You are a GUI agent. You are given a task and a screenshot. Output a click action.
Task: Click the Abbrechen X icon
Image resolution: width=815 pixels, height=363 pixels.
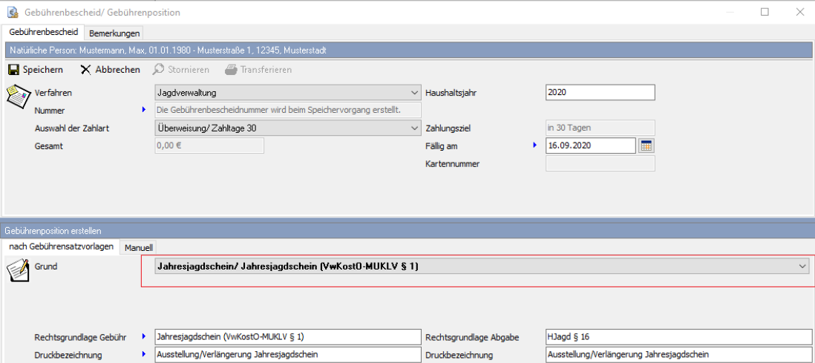click(86, 70)
